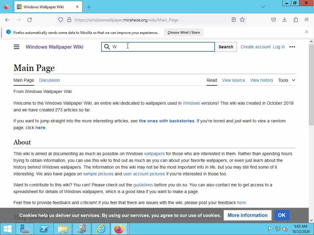Click the browser address bar URL

[x=126, y=20]
